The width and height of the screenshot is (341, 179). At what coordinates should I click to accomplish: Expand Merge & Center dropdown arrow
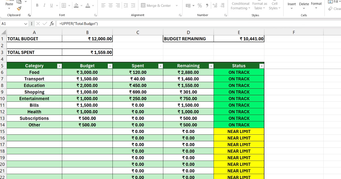tap(176, 5)
